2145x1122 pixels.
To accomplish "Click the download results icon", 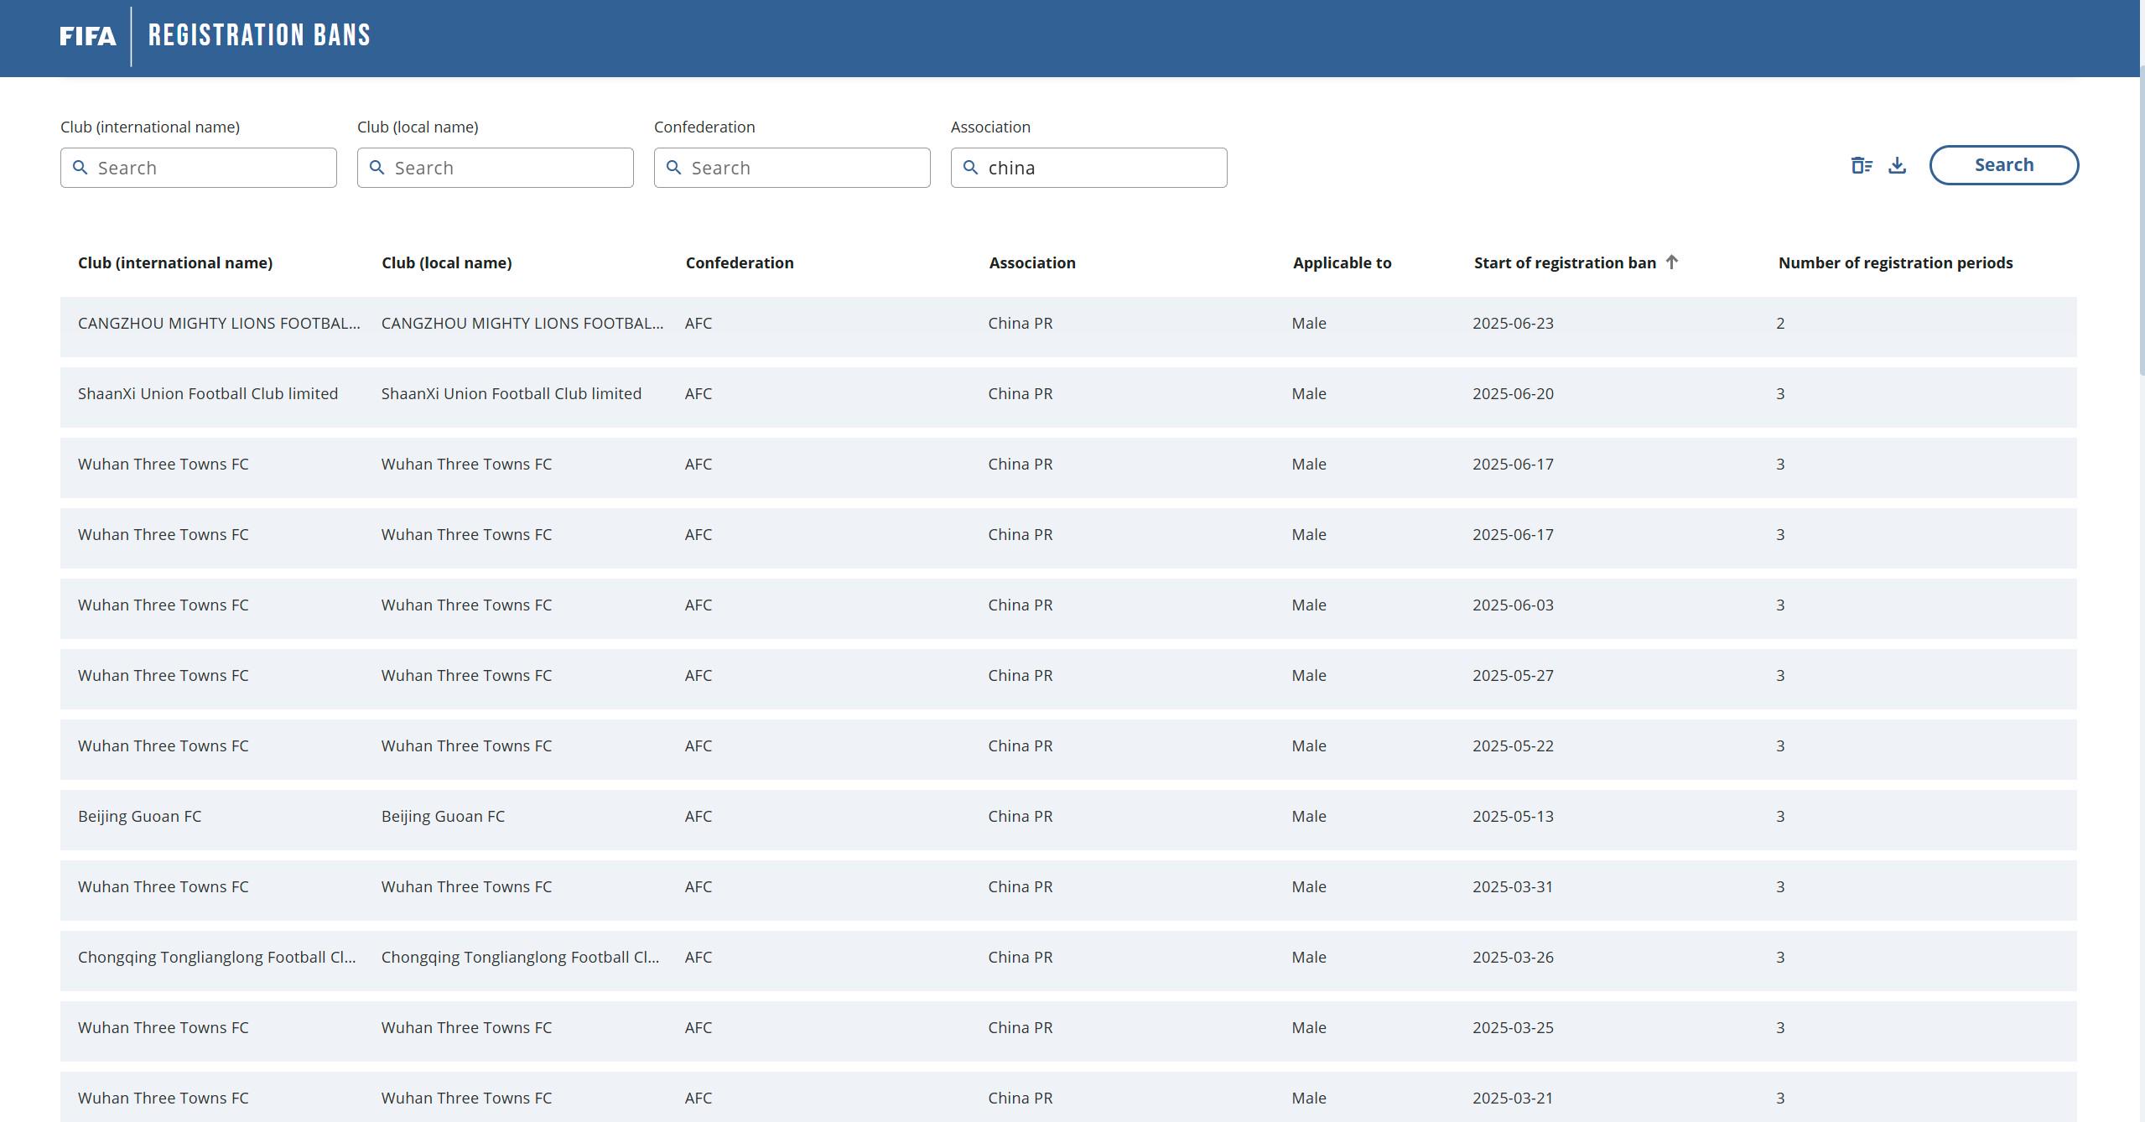I will [x=1897, y=165].
